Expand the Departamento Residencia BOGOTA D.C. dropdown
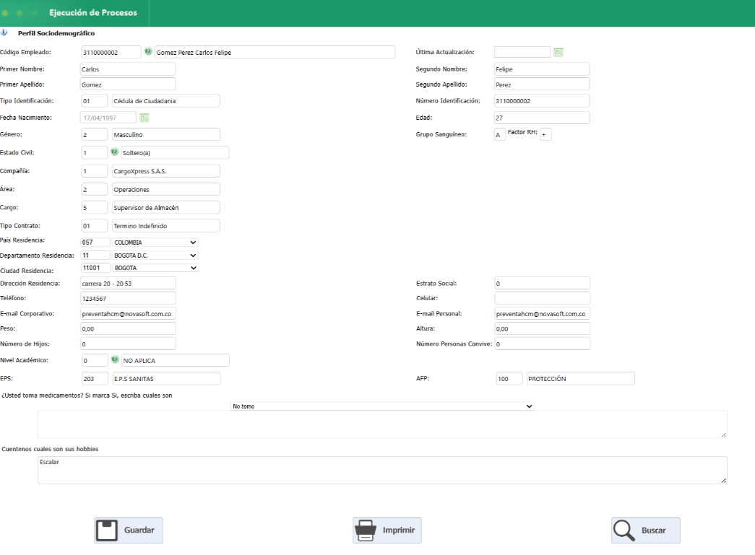The height and width of the screenshot is (555, 755). pyautogui.click(x=155, y=255)
